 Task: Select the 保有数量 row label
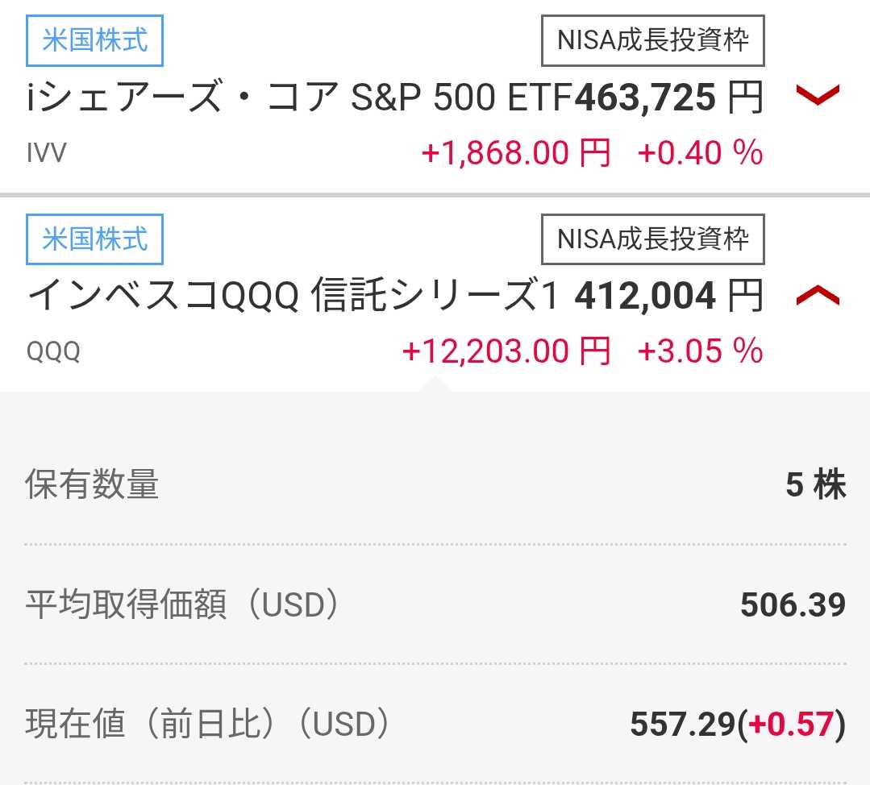93,485
